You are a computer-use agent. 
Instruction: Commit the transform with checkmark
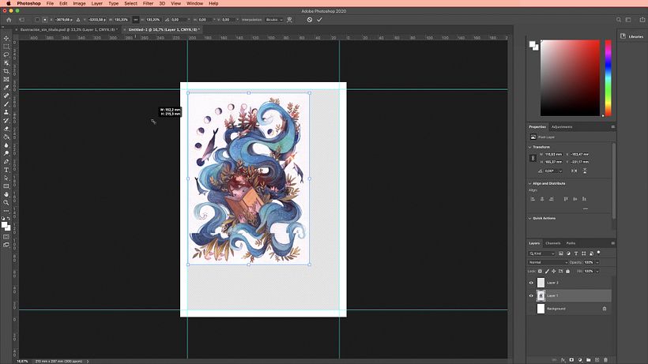[x=319, y=20]
